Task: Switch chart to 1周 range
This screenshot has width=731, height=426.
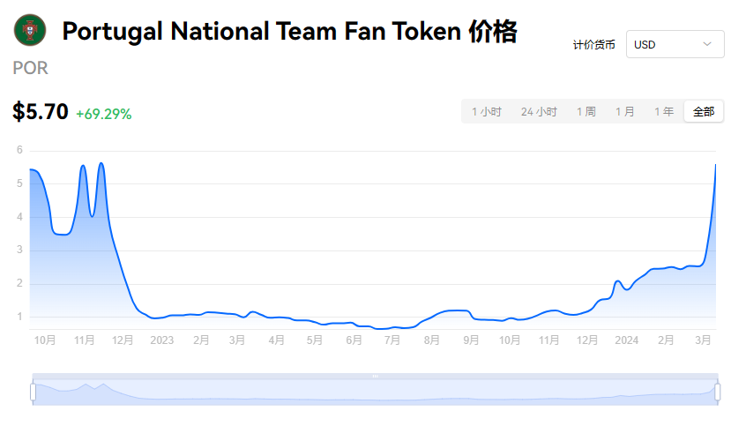Action: [x=586, y=112]
